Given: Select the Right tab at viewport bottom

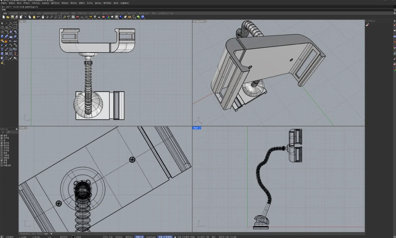Looking at the screenshot, I should click(x=46, y=234).
